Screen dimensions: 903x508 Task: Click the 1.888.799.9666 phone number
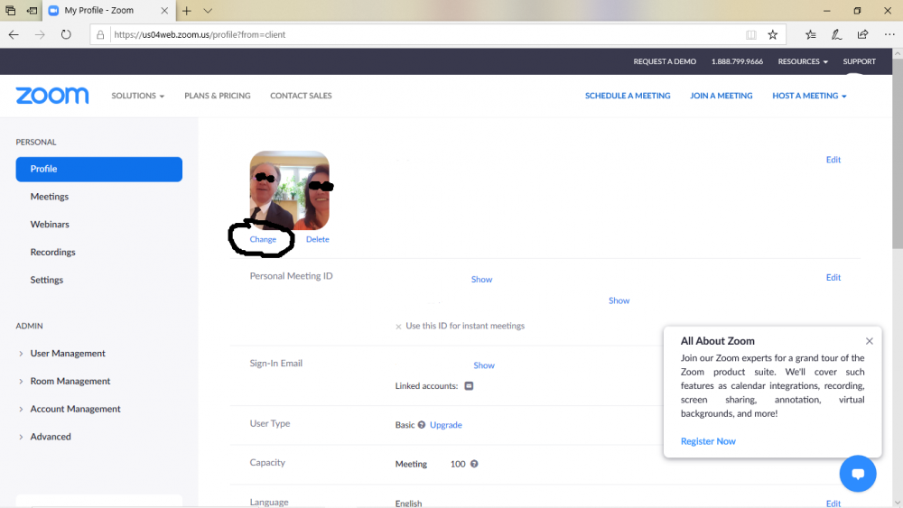tap(737, 61)
